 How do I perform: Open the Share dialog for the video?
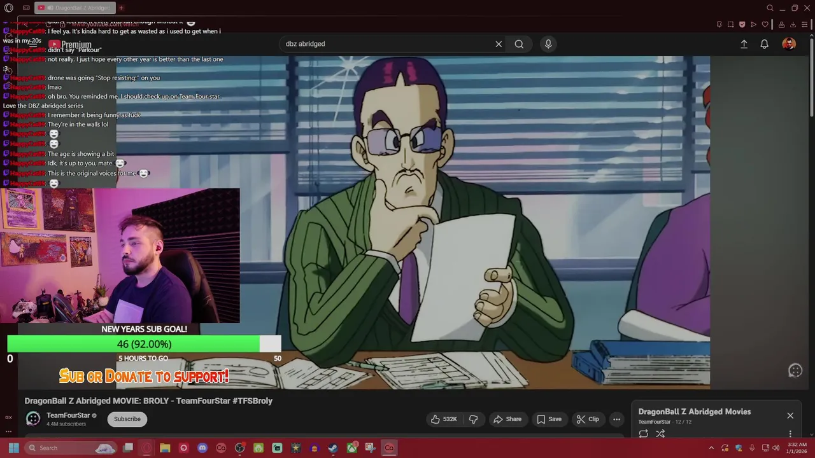point(507,419)
